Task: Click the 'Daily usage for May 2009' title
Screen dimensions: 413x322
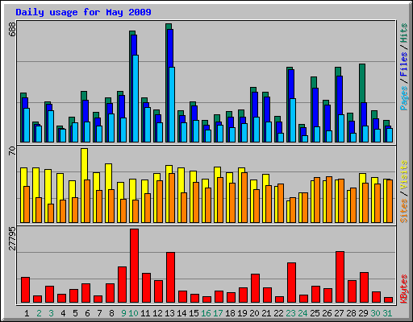Action: [83, 12]
